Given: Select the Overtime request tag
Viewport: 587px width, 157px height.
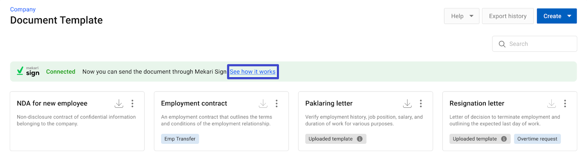Looking at the screenshot, I should [537, 139].
